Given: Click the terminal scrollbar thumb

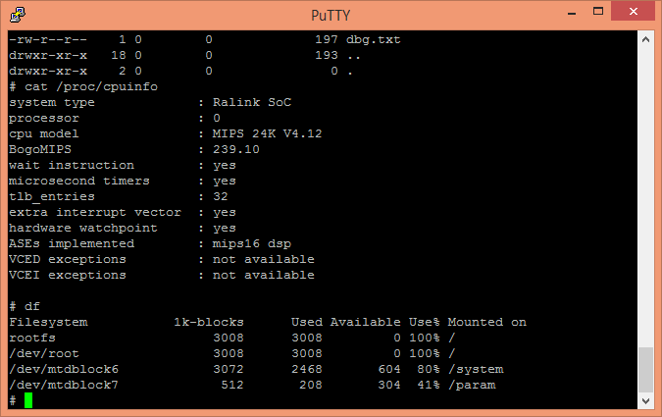Looking at the screenshot, I should (645, 370).
